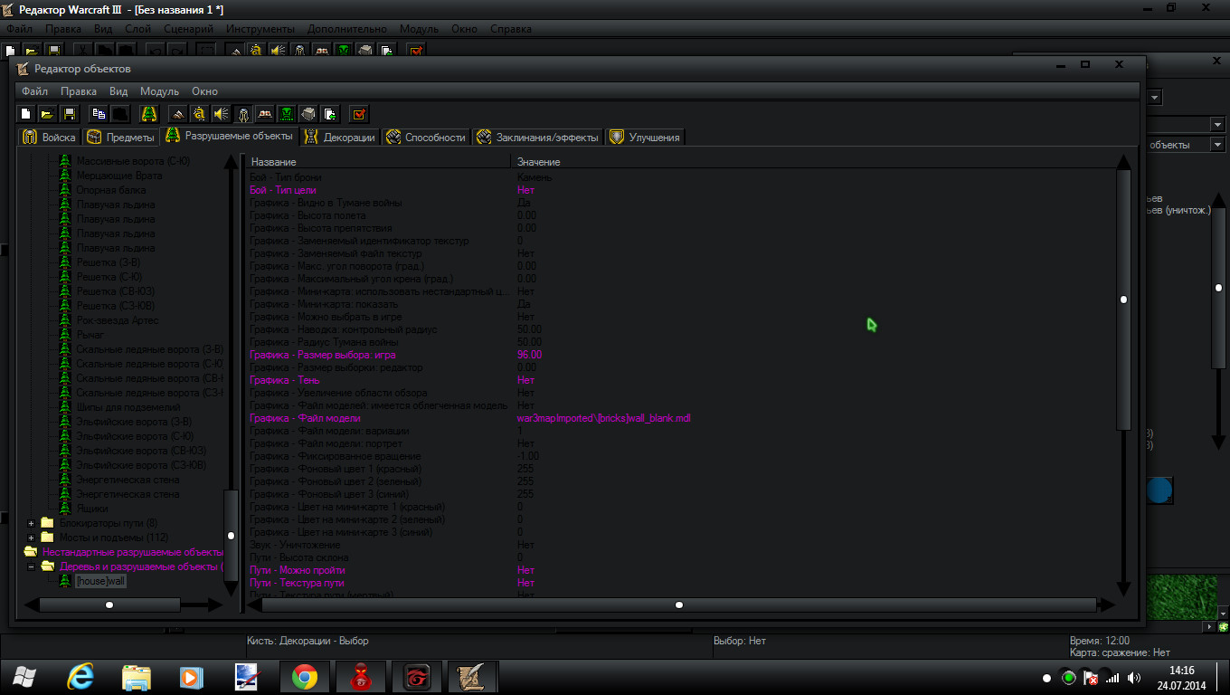This screenshot has height=695, width=1230.
Task: Save with Object Editor's floppy disk icon
Action: point(70,114)
